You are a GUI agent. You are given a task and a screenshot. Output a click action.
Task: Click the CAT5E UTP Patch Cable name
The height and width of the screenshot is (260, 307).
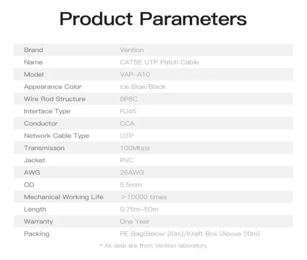159,62
